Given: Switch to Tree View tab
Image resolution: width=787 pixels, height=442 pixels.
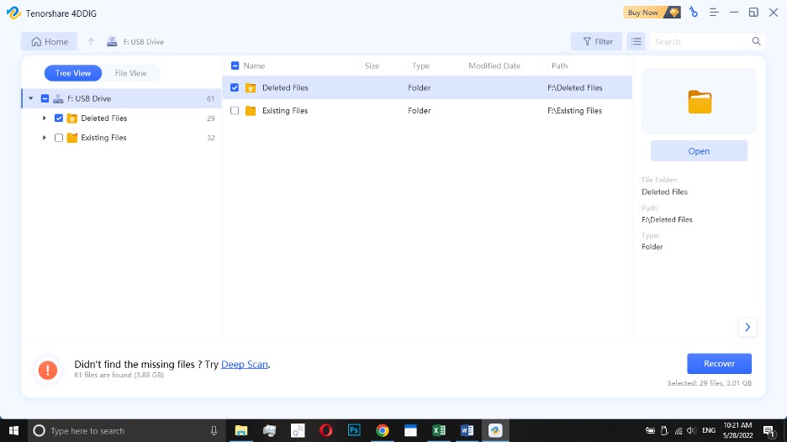Looking at the screenshot, I should tap(73, 73).
